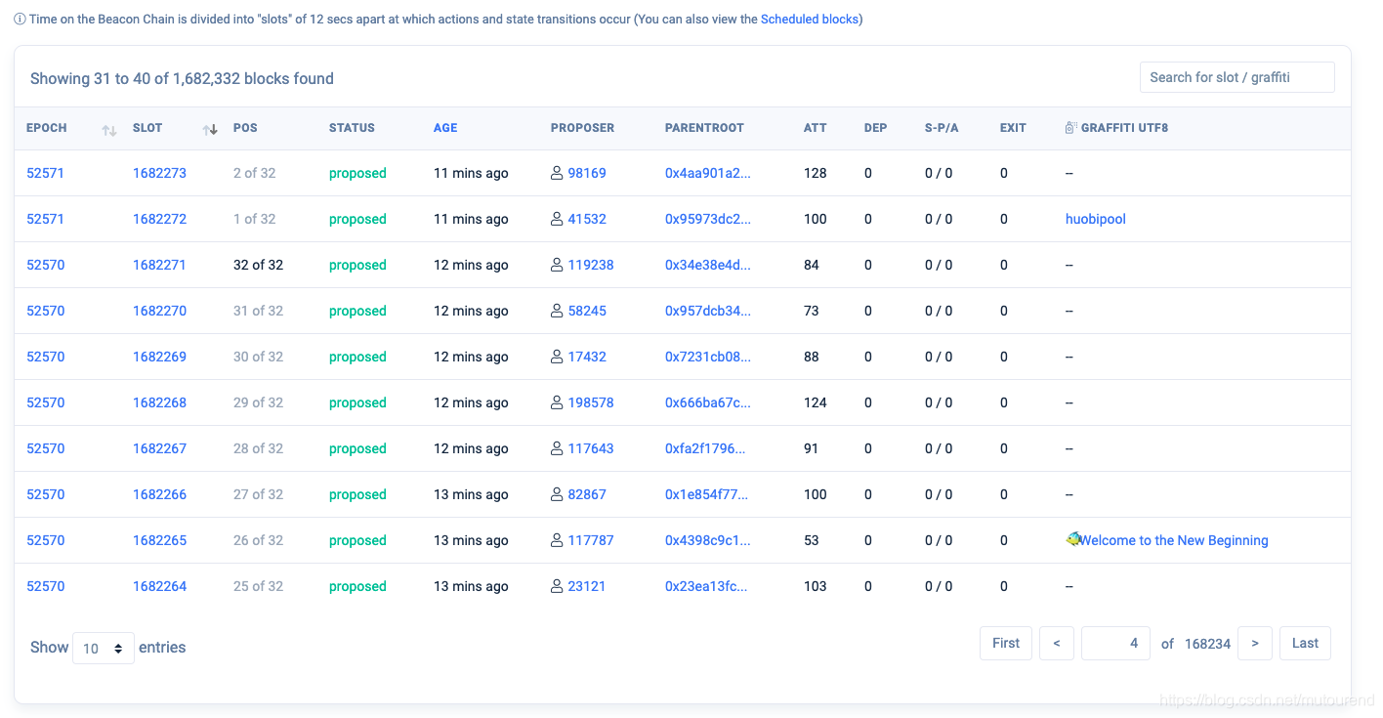Open epoch 52571 in the slot 1682273 row
The image size is (1383, 718).
pyautogui.click(x=45, y=173)
